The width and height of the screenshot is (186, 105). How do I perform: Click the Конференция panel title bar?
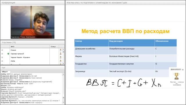tap(33, 3)
